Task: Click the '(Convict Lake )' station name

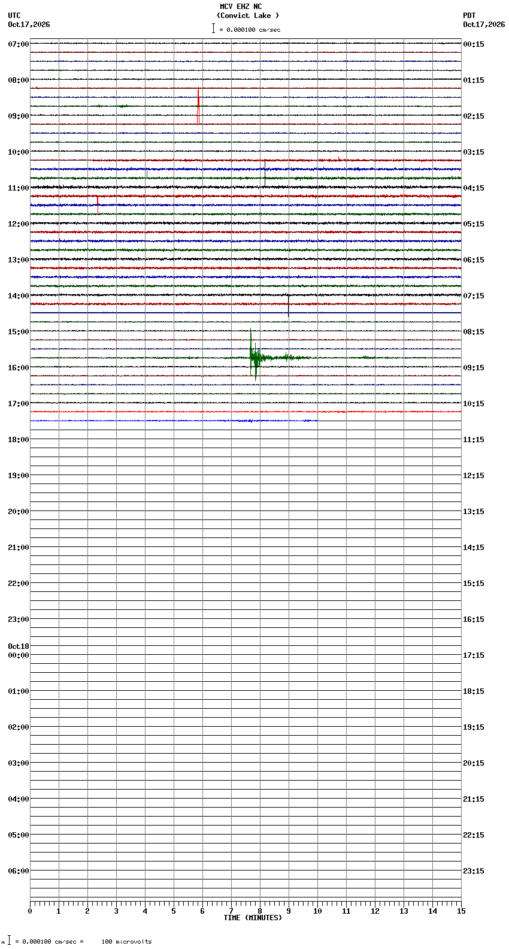Action: pos(248,16)
